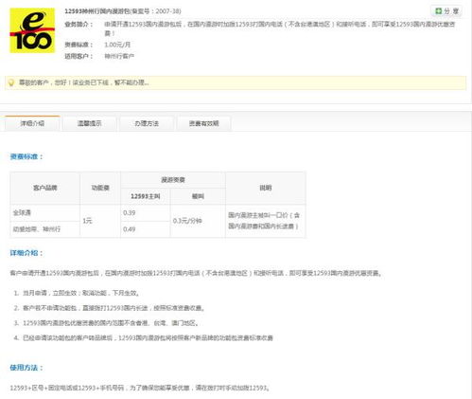Click the lightbulb tip icon

point(11,82)
